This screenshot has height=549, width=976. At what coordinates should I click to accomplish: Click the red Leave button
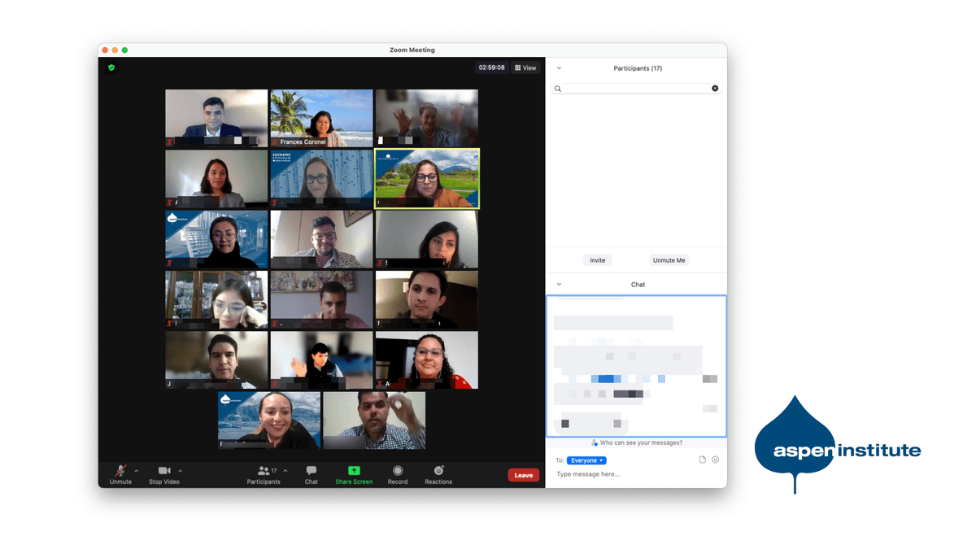click(x=523, y=475)
